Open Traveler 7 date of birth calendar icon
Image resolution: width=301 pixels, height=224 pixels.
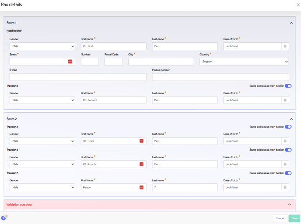tap(285, 187)
